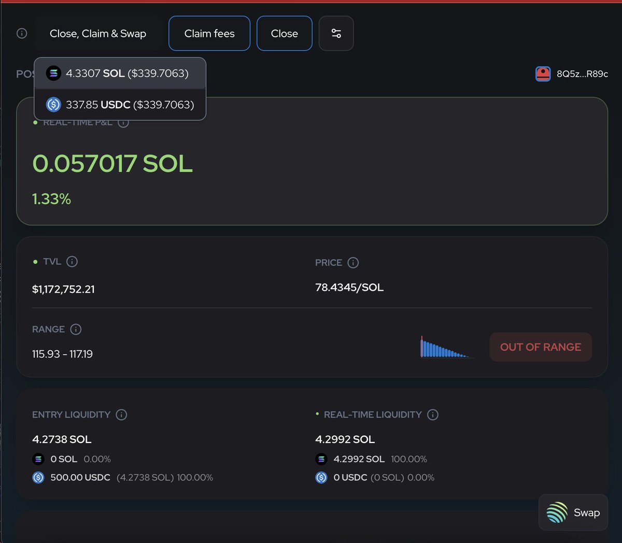Click the USDC token icon in dropdown
The height and width of the screenshot is (543, 622).
(x=53, y=105)
